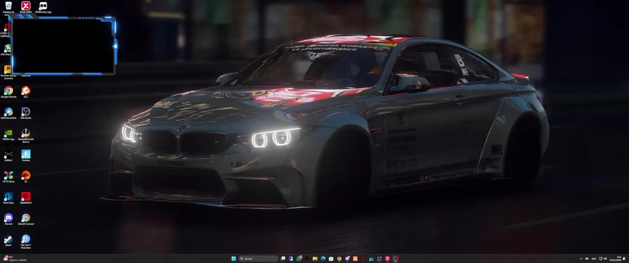
Task: Open the ENG language input switcher
Action: [x=594, y=259]
